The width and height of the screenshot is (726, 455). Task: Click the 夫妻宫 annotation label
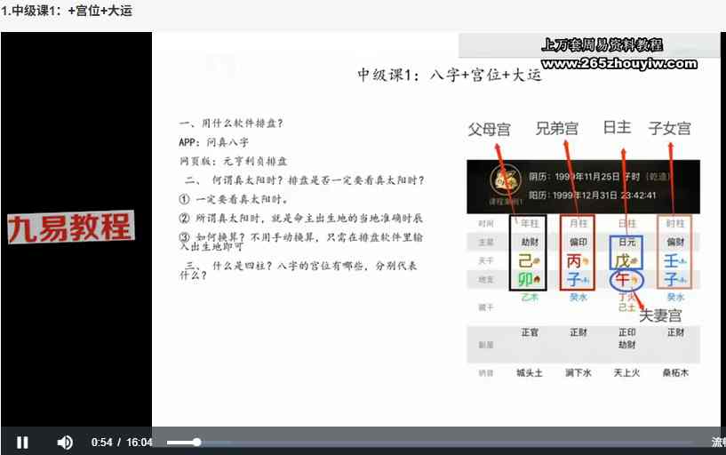[660, 315]
